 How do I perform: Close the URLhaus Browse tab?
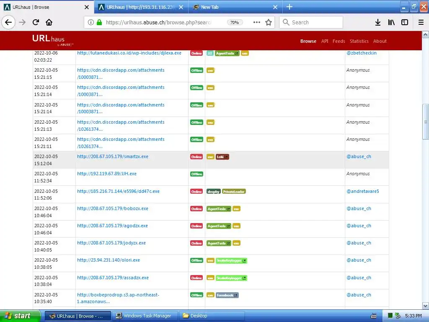tap(87, 7)
